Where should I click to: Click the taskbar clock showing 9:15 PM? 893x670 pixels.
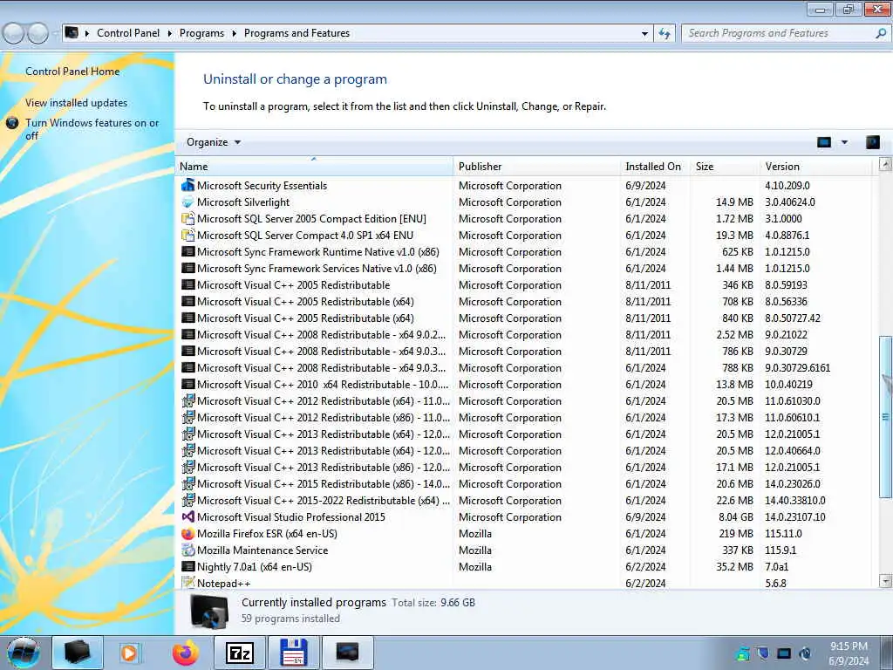849,653
